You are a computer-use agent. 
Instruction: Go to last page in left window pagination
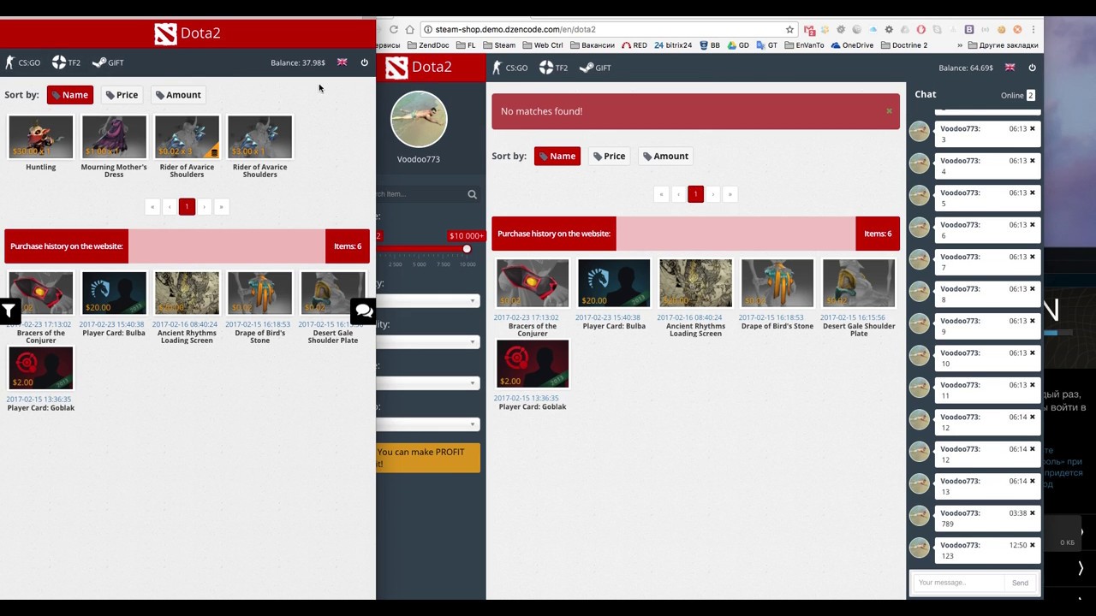221,207
